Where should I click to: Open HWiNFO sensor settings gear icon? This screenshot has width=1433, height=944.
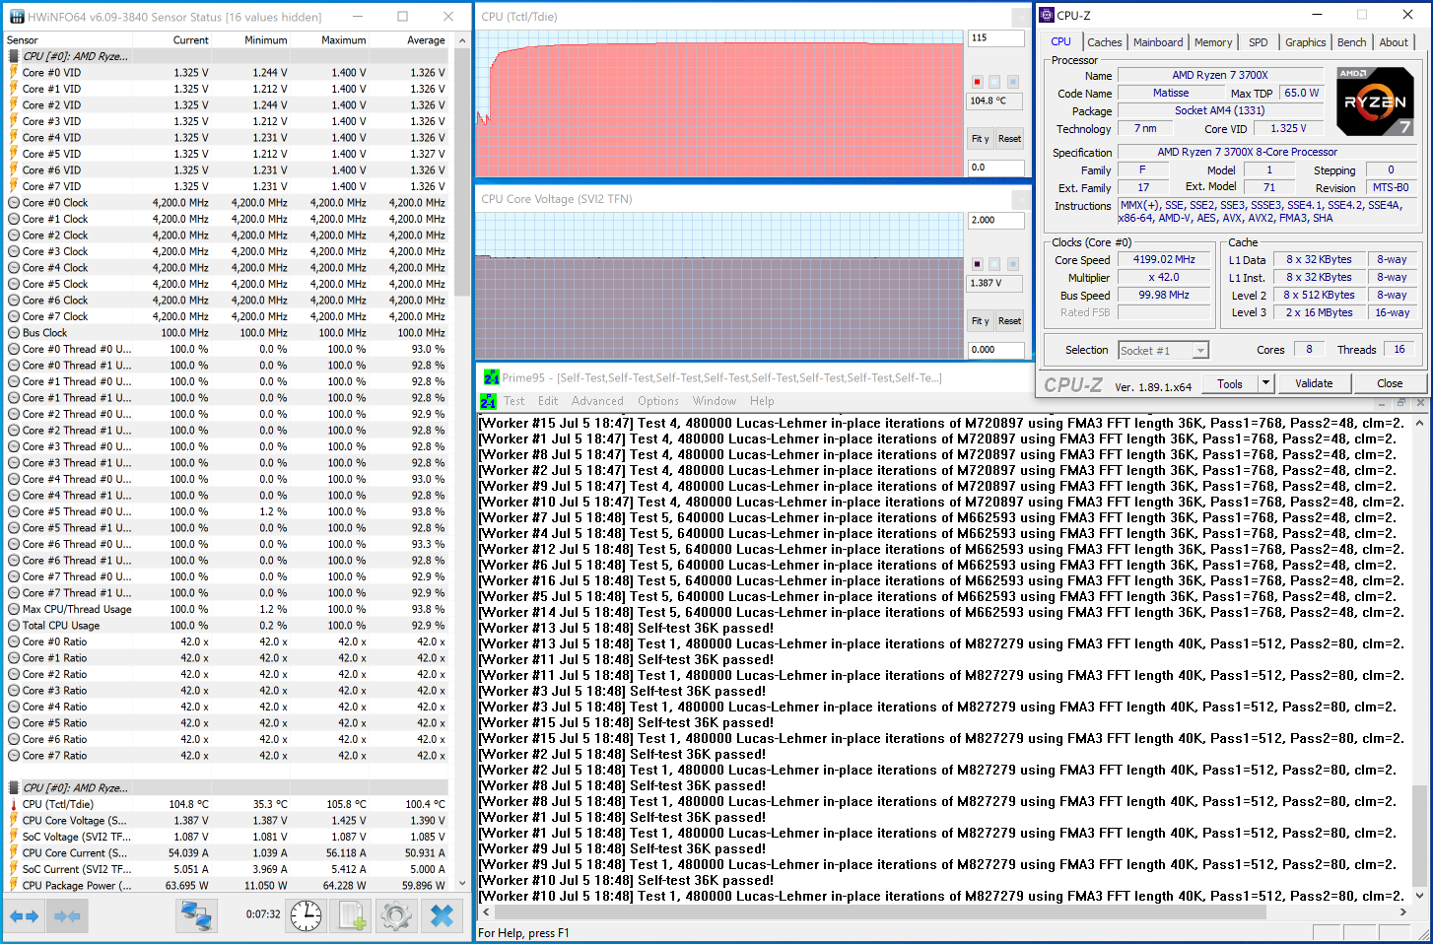[x=396, y=916]
